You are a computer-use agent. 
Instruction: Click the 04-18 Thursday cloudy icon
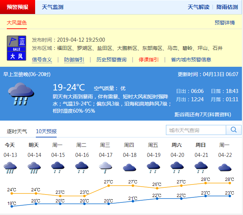coord(129,167)
